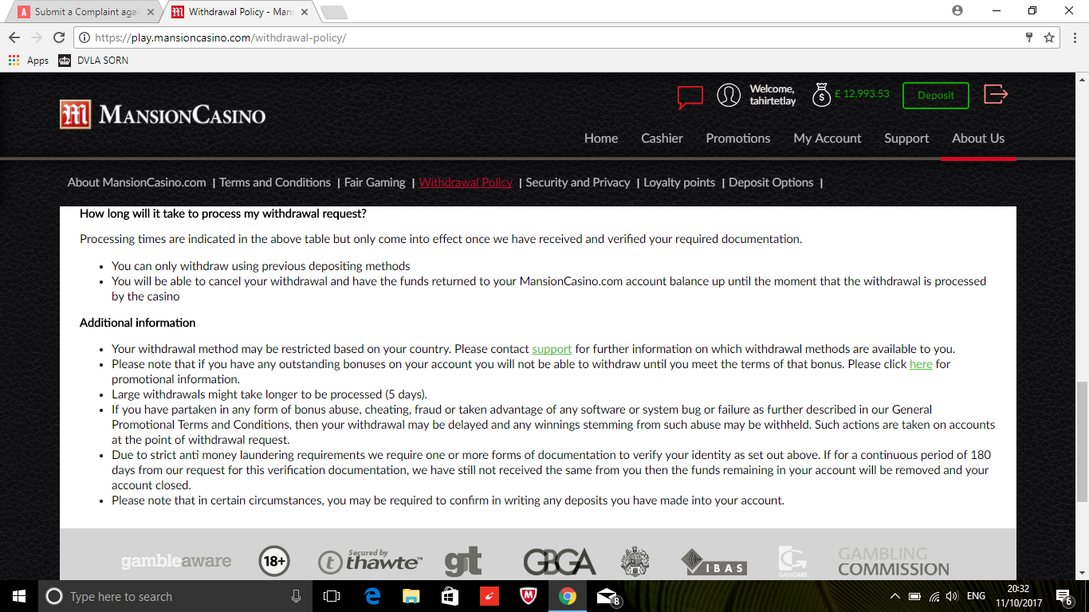The height and width of the screenshot is (612, 1089).
Task: Click the Gambling Commission logo
Action: click(x=894, y=562)
